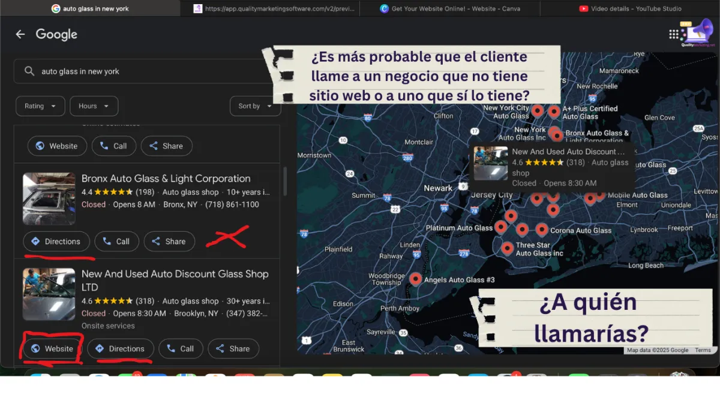Click Map data ©2025 Google text
Image resolution: width=720 pixels, height=404 pixels.
point(658,350)
